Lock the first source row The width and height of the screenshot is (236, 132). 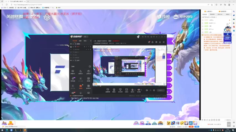[x=73, y=44]
